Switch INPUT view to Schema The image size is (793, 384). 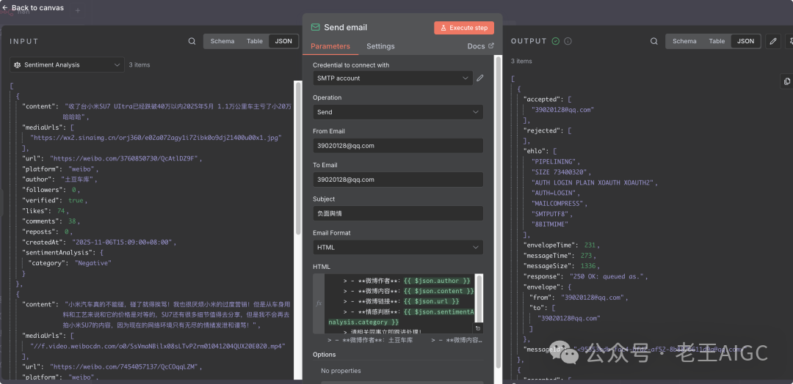click(x=222, y=41)
